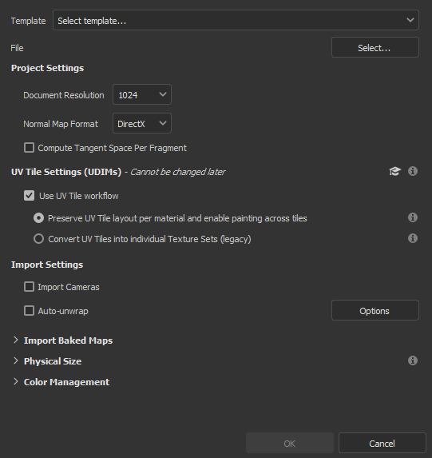
Task: Click the Cancel button
Action: point(382,443)
